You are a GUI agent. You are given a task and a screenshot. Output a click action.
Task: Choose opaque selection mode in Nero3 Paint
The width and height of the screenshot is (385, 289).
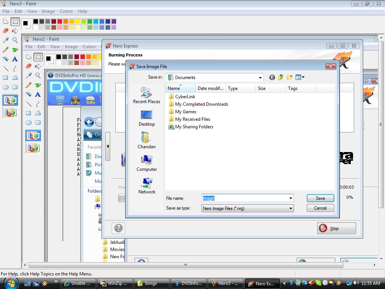point(10,100)
